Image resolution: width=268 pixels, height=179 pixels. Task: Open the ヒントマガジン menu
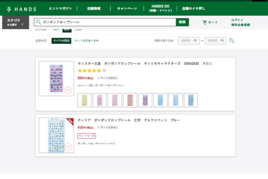click(61, 8)
